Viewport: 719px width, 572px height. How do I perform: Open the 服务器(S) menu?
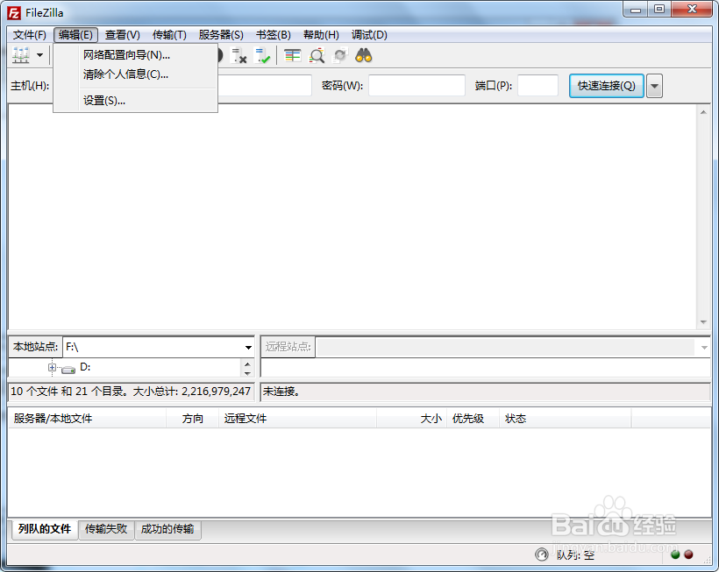[x=221, y=35]
